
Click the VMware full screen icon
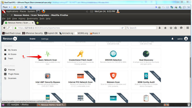click(x=26, y=7)
